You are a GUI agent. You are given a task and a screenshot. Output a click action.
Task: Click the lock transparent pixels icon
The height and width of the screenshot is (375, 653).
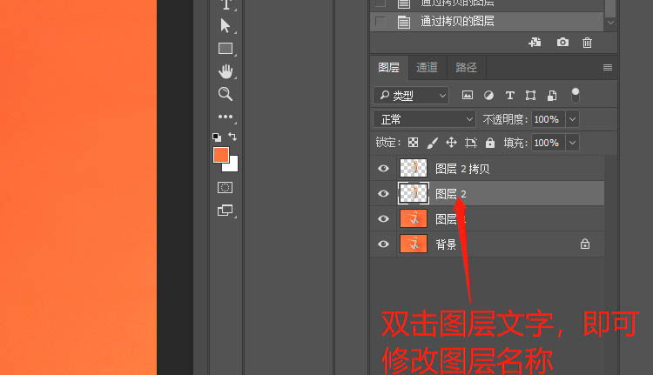coord(414,143)
